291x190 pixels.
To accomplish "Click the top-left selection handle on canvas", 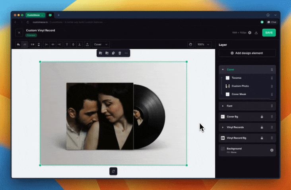I will click(x=40, y=62).
